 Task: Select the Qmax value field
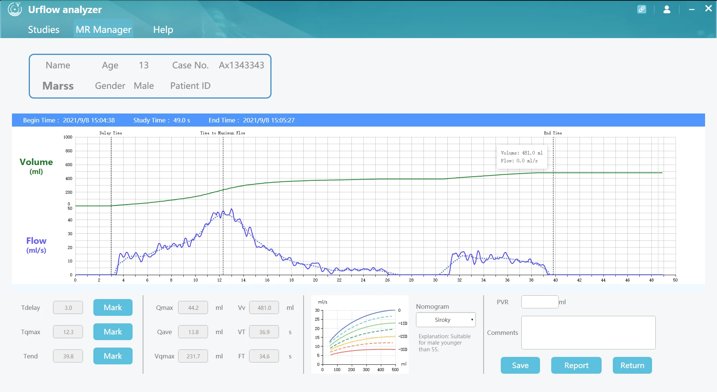[x=193, y=307]
